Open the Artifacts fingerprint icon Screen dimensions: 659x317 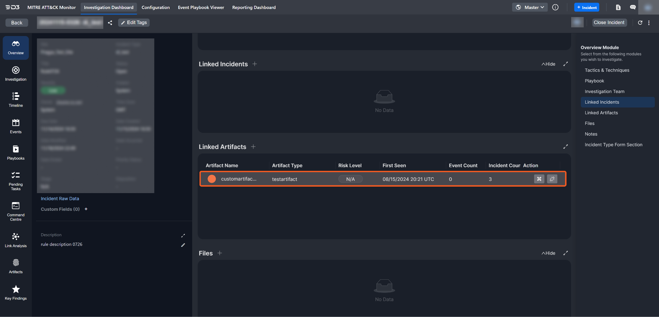click(x=15, y=266)
